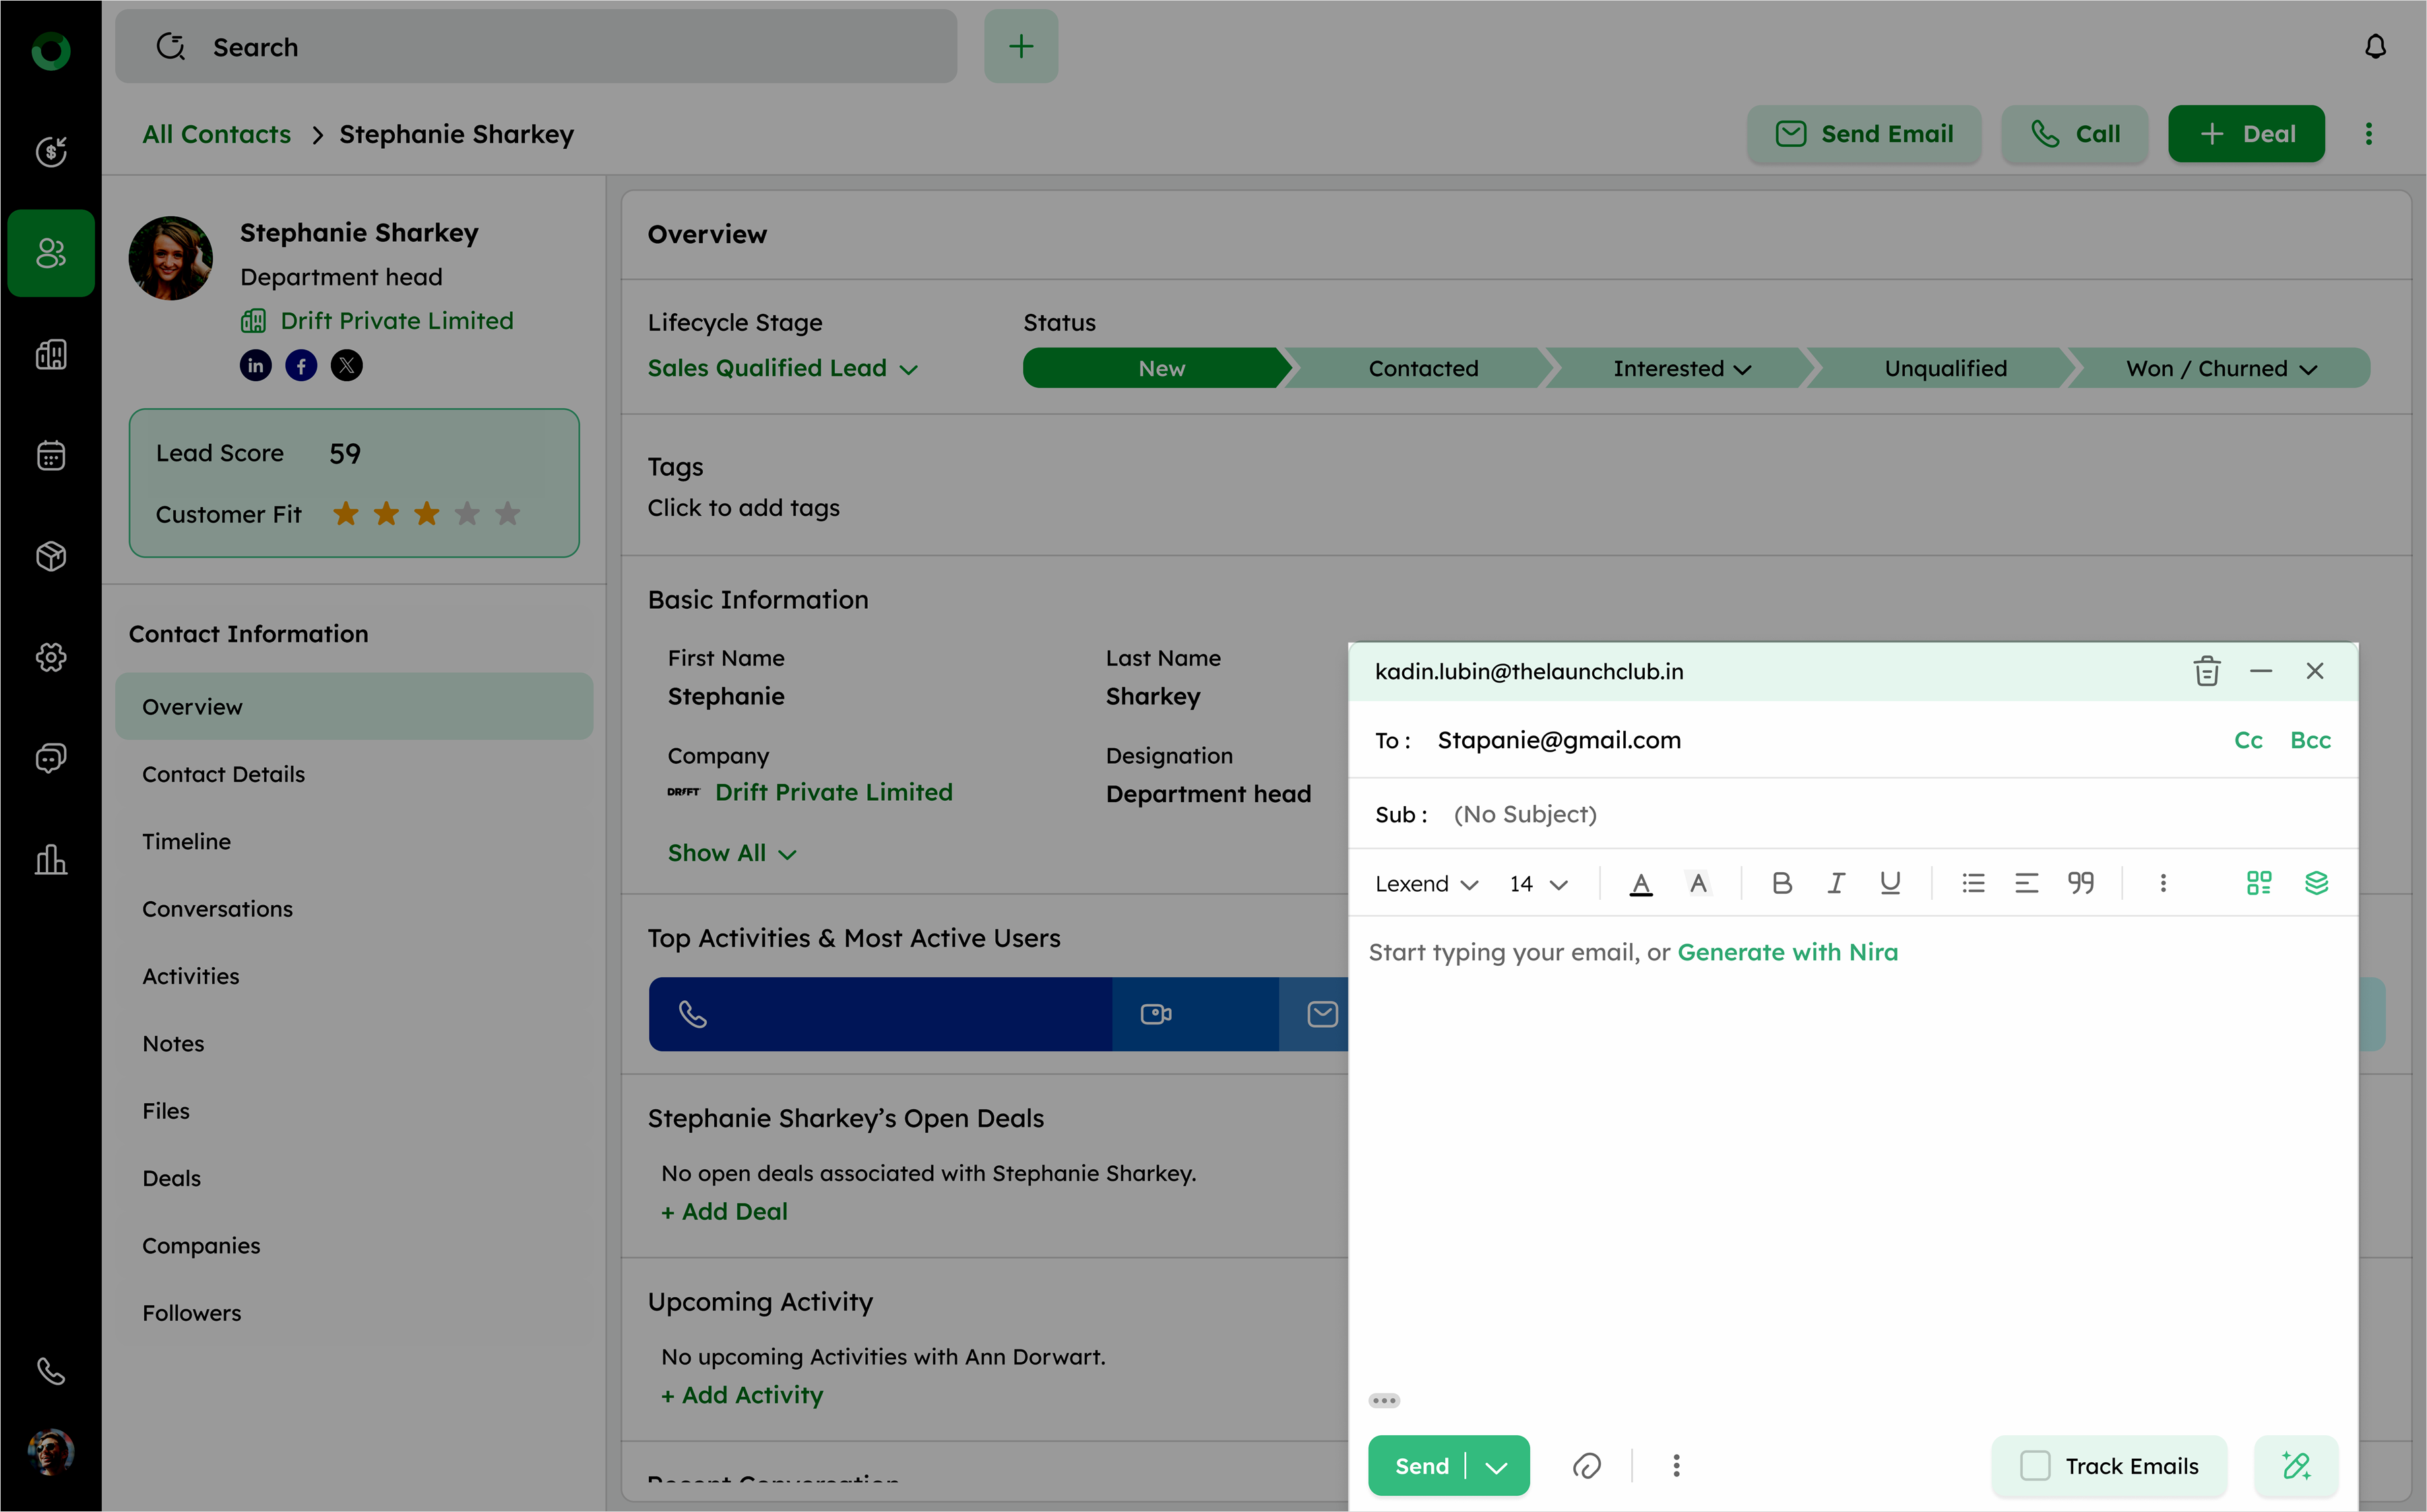
Task: Open the Timeline section in the sidebar
Action: click(x=186, y=841)
